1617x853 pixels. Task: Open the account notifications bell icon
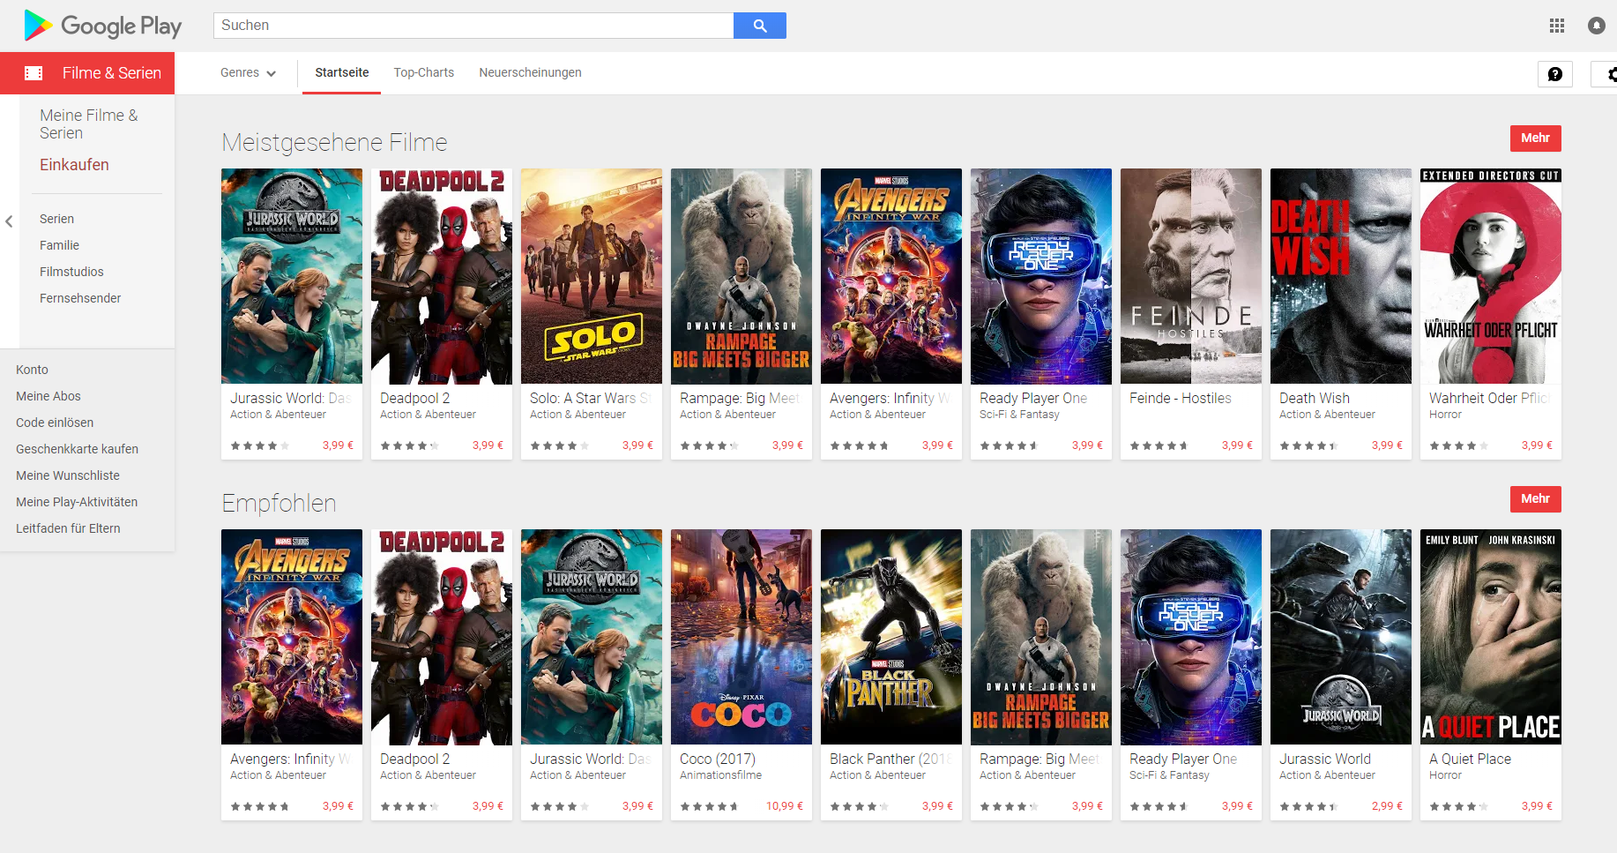tap(1597, 26)
